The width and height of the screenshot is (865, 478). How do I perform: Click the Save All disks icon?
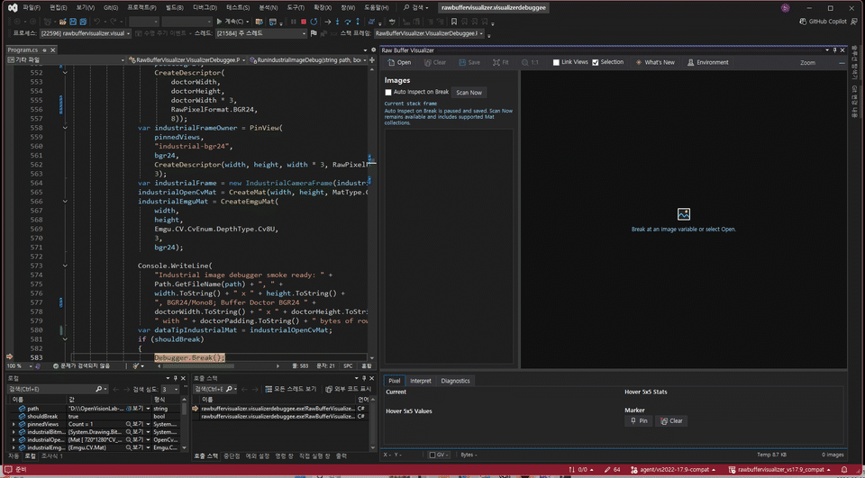pos(83,22)
